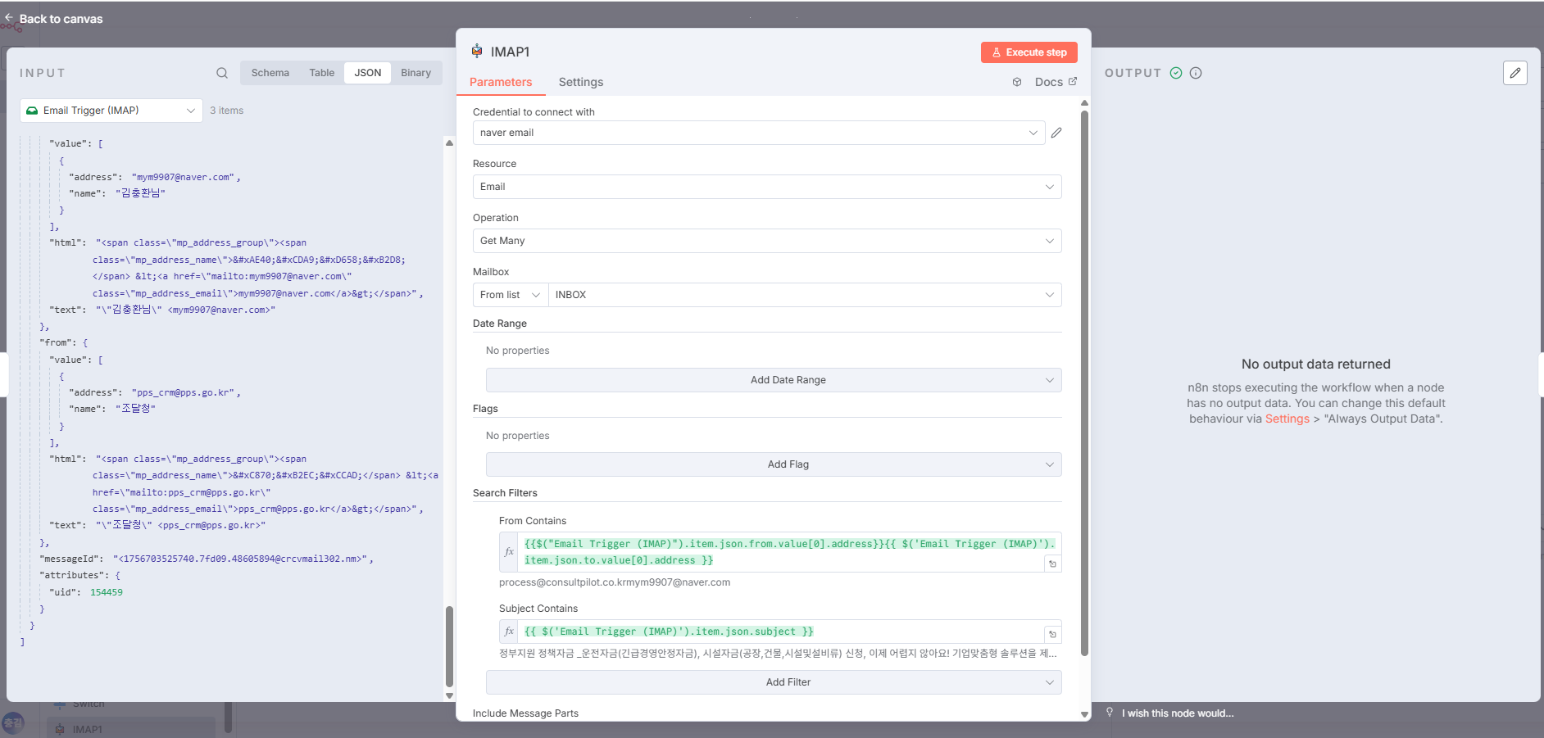Click the '3 items' count label
Image resolution: width=1544 pixels, height=738 pixels.
(x=226, y=111)
